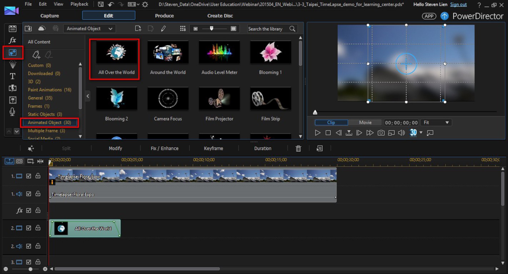Collapse the tag panel arrow

click(88, 96)
